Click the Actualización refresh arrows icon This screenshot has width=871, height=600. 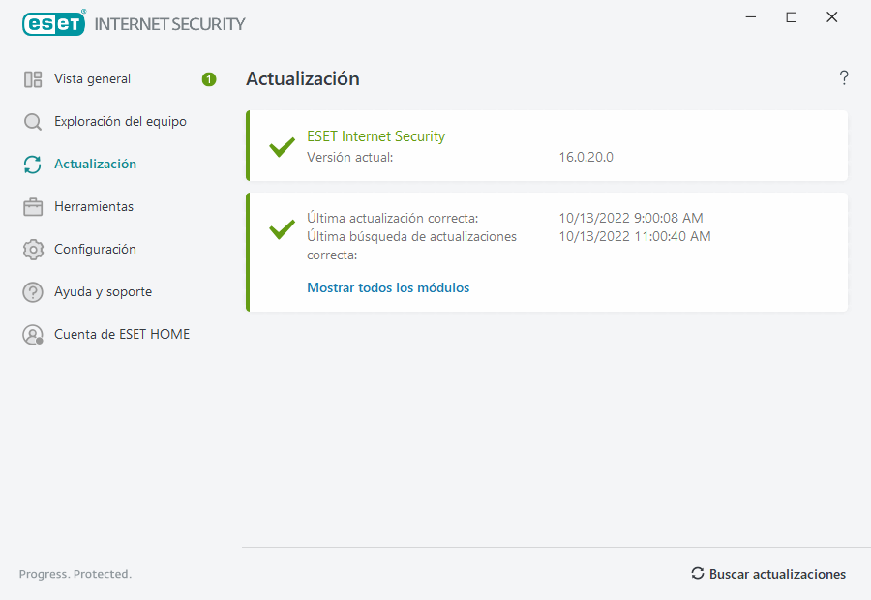(x=33, y=165)
